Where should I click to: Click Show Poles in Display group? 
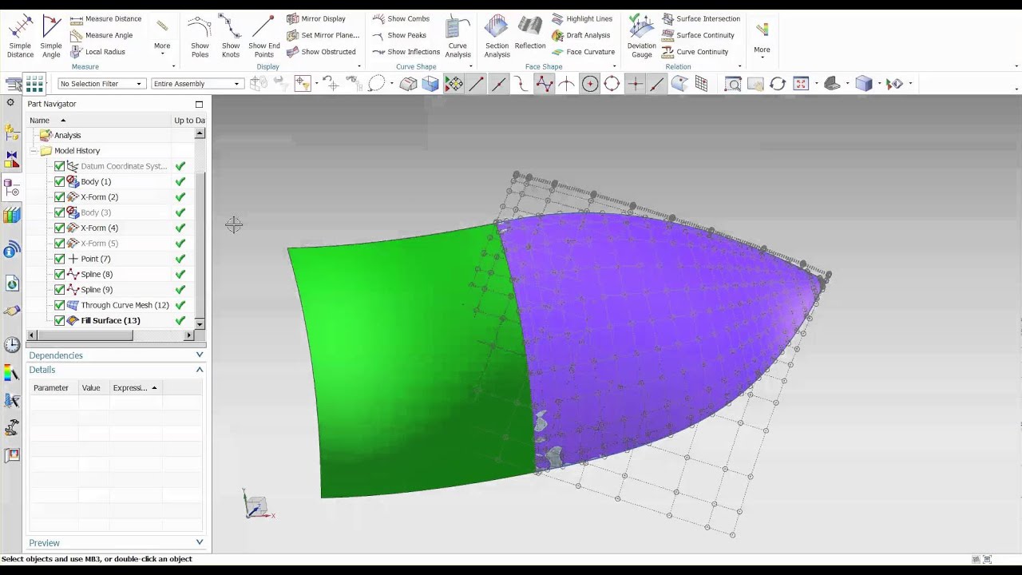(x=200, y=37)
